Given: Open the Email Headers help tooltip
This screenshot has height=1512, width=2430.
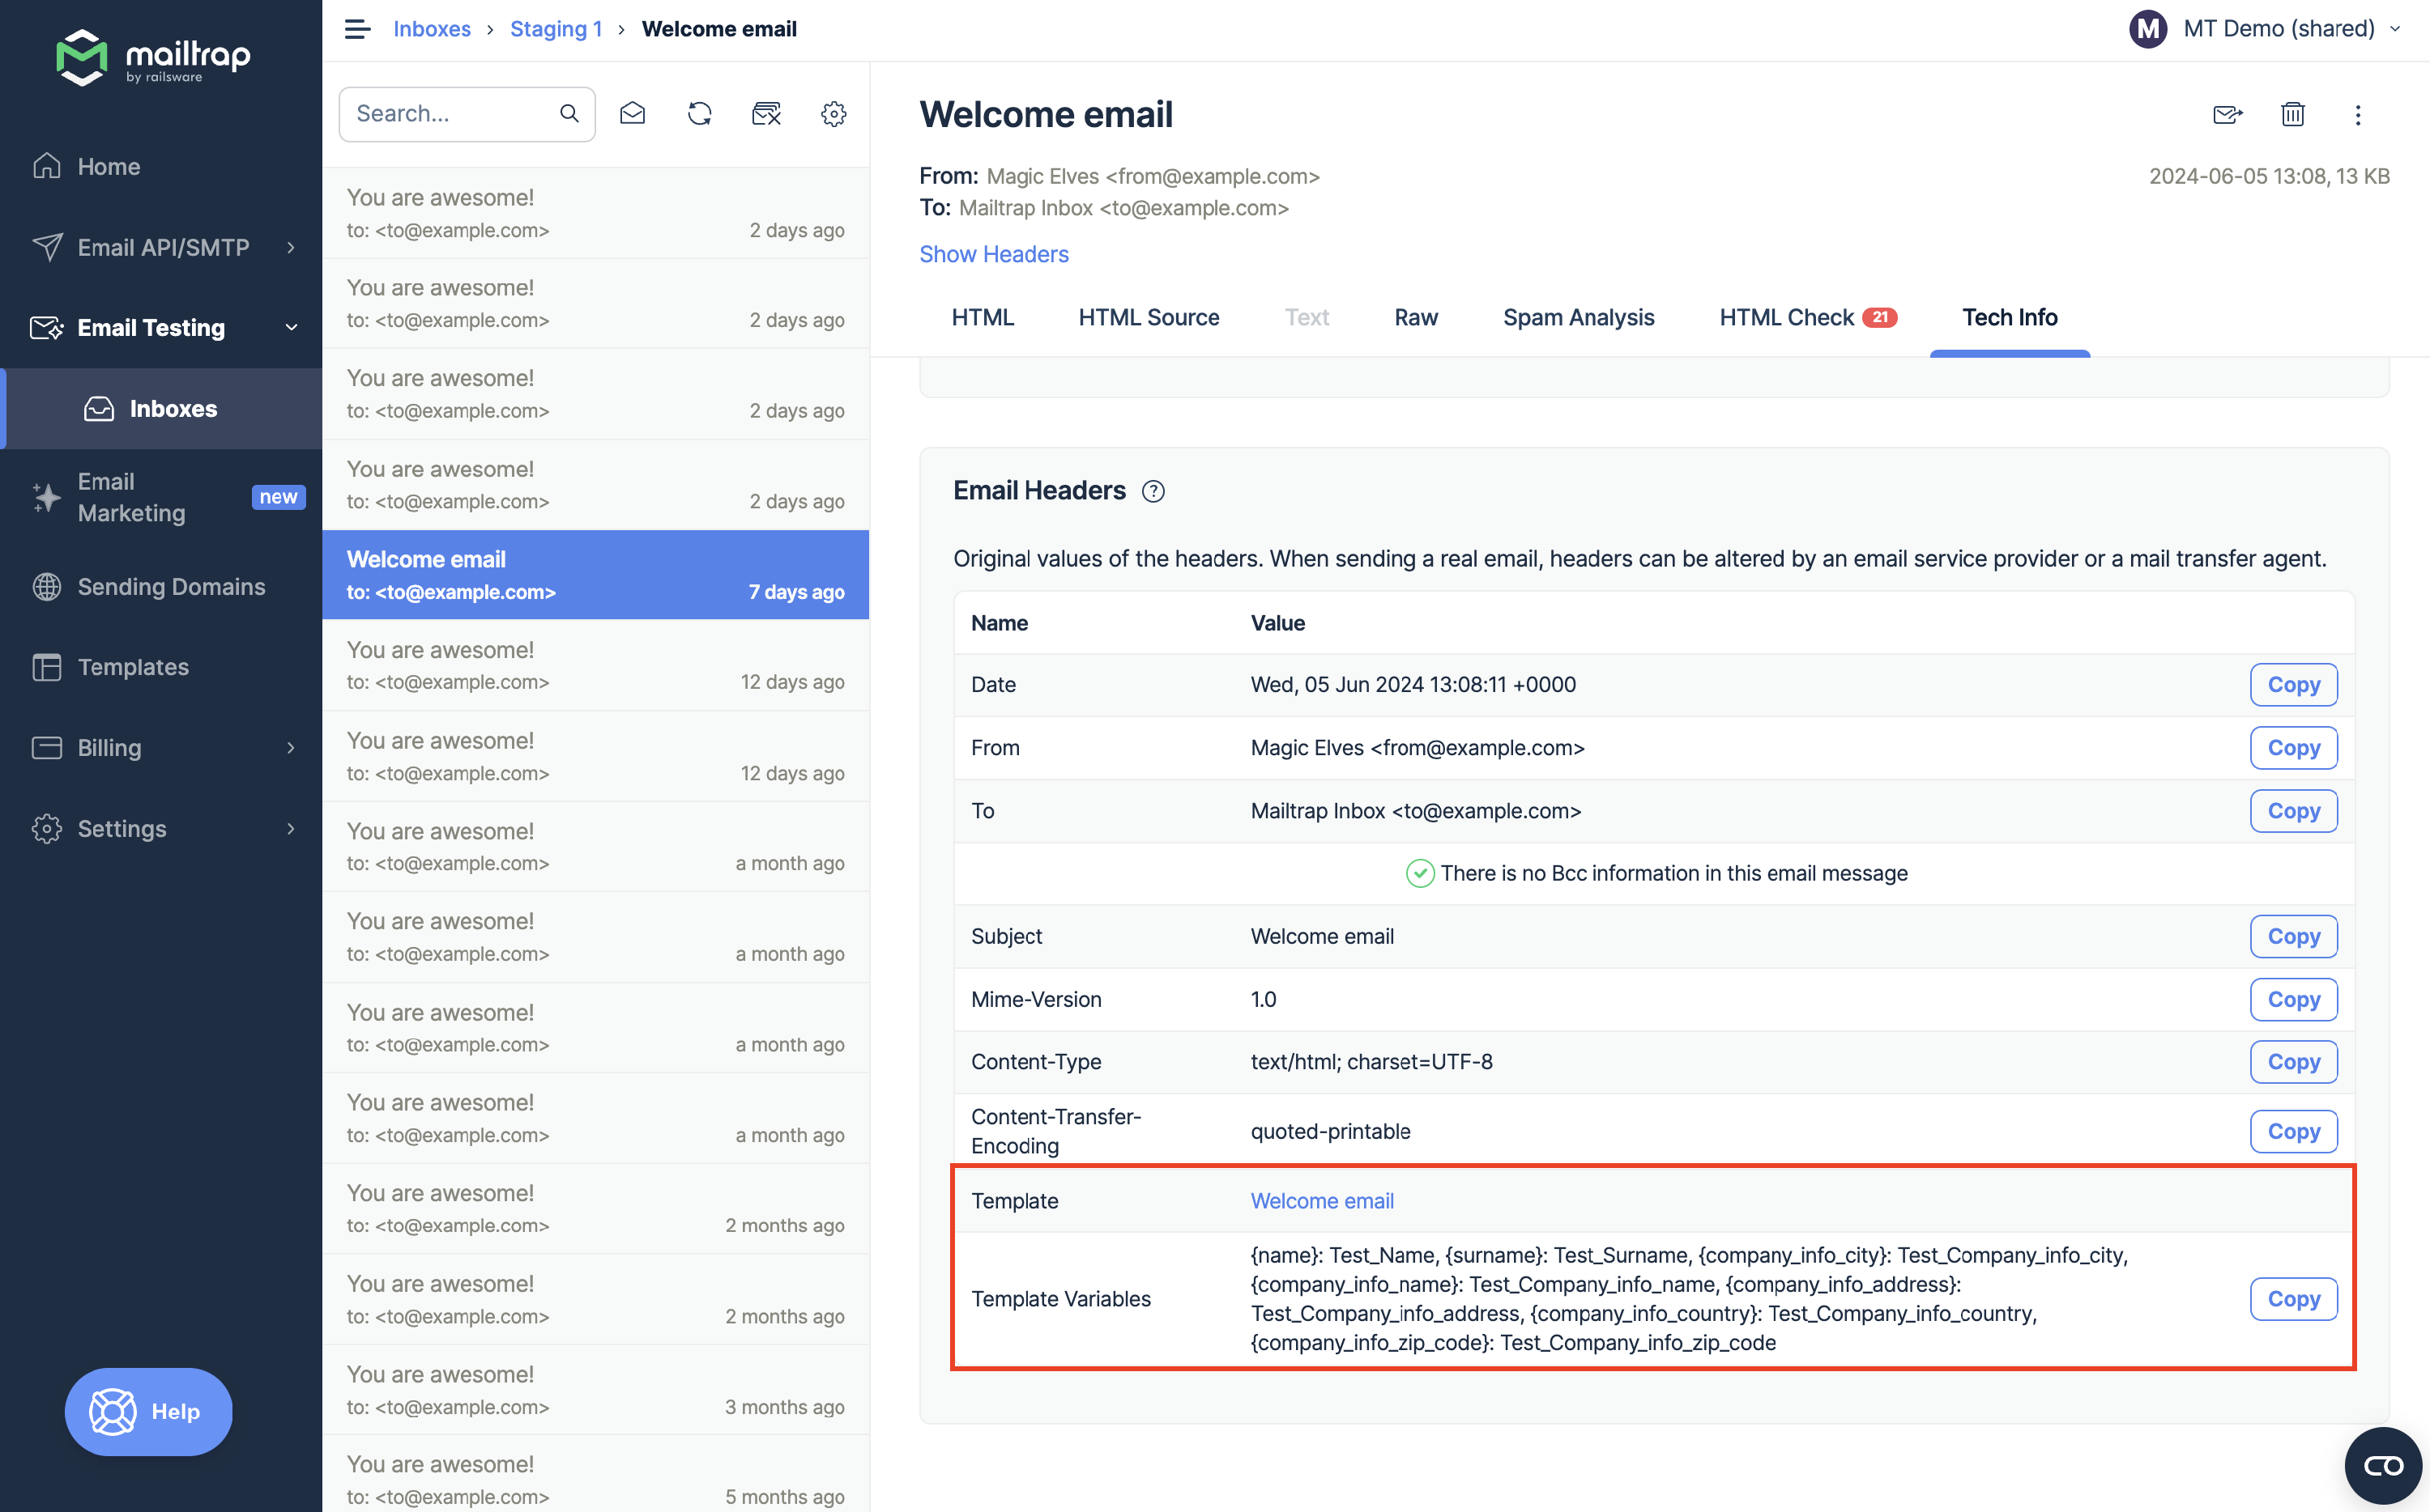Looking at the screenshot, I should pos(1153,491).
